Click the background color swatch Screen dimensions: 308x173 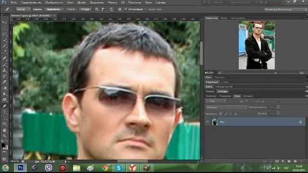click(x=6, y=148)
